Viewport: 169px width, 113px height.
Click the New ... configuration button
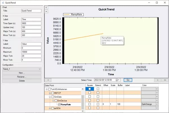(22, 73)
